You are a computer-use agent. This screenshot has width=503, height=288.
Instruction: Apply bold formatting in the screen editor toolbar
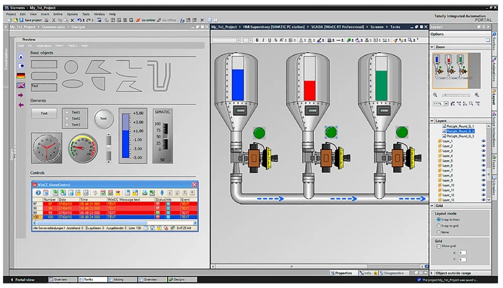point(257,39)
